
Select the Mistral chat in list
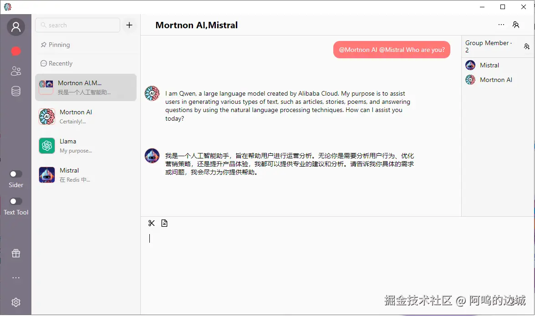coord(86,175)
